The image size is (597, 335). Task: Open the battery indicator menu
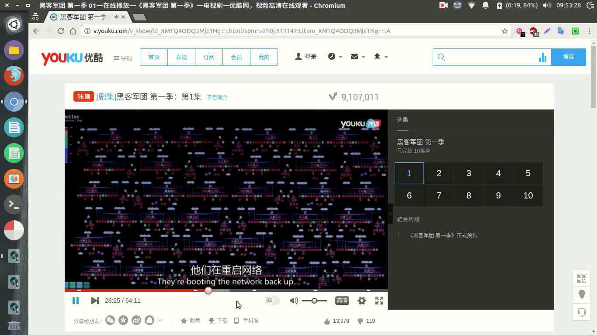click(x=517, y=5)
